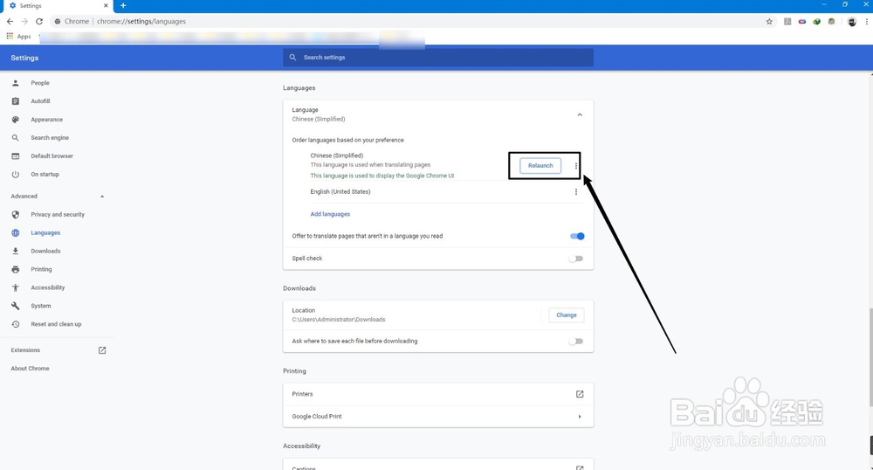Click the browser back arrow
Screen dimensions: 873x470
[10, 21]
